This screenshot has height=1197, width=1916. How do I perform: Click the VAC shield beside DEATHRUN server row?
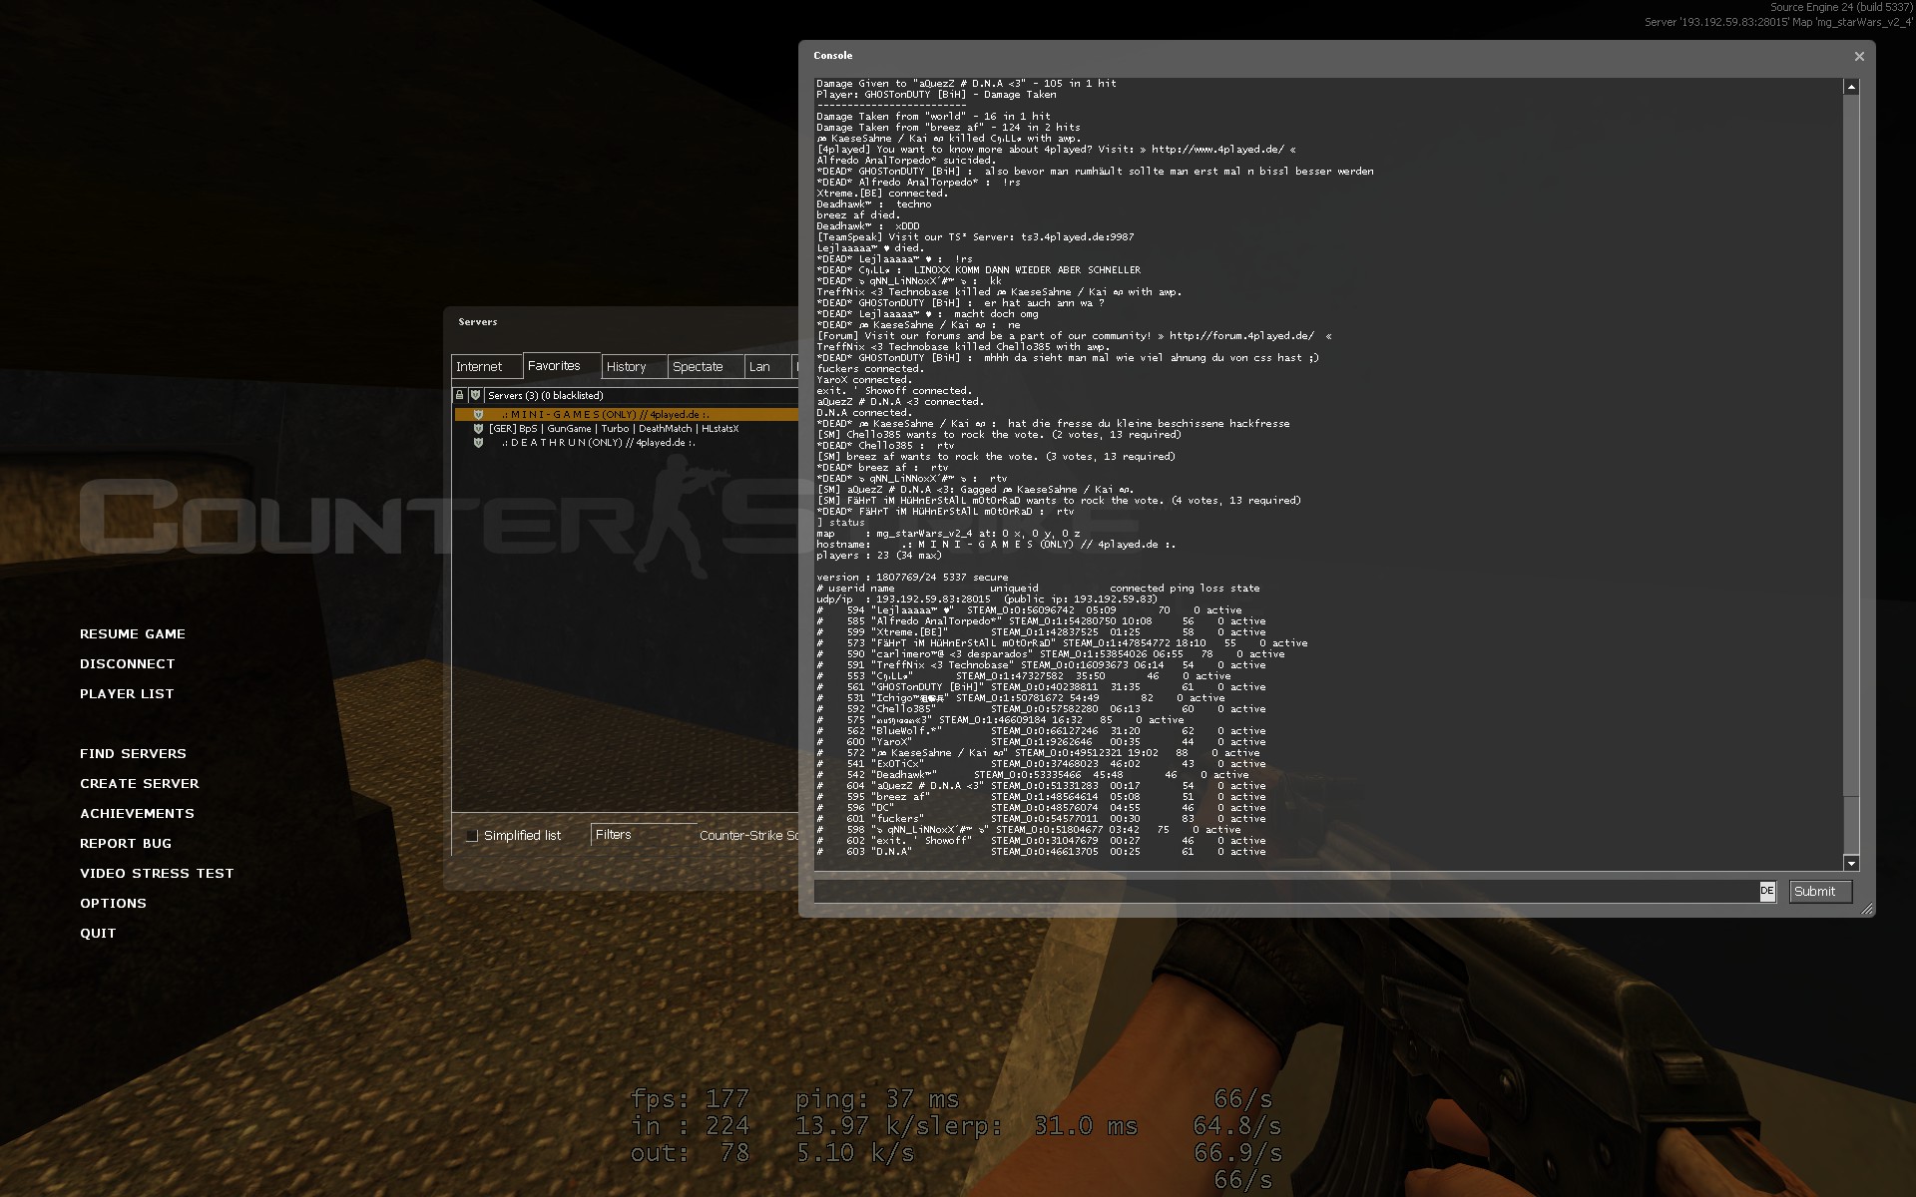tap(478, 443)
